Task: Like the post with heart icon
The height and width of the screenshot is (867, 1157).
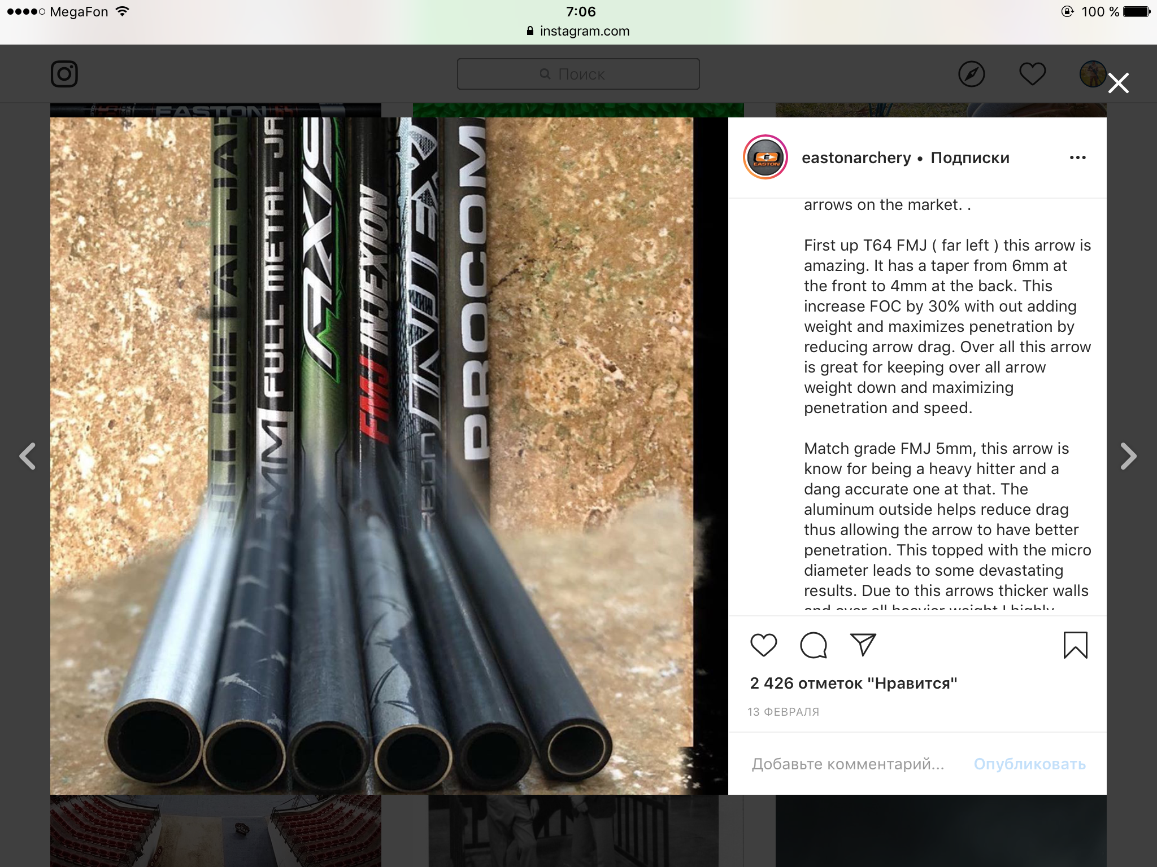Action: tap(763, 645)
